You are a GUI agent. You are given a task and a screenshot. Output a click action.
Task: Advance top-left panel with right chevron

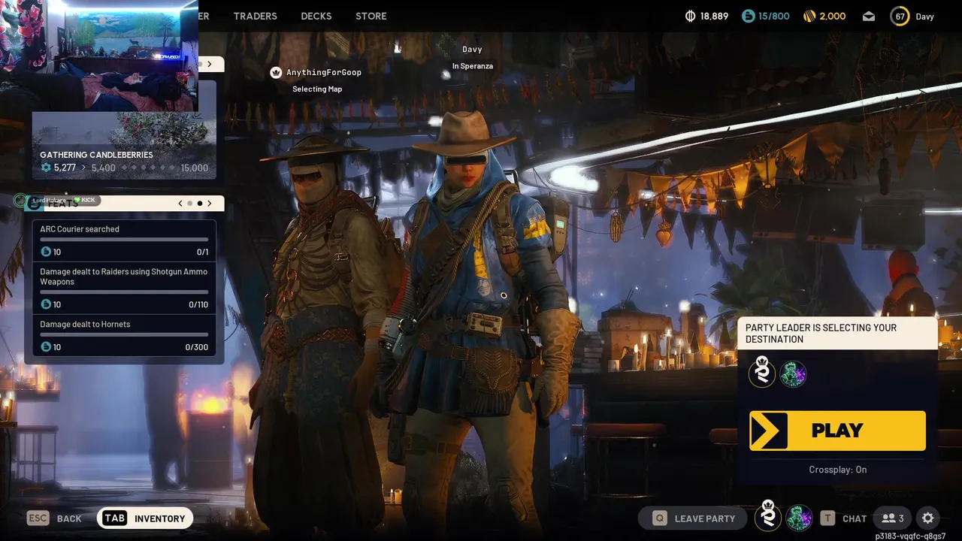210,64
